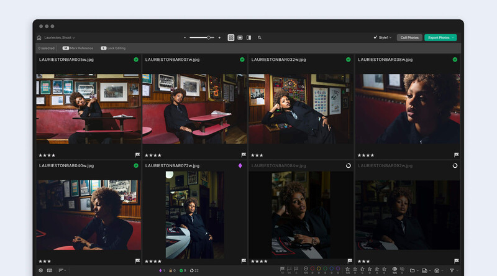The height and width of the screenshot is (276, 497).
Task: Click the minus thumbnail size button
Action: pos(185,37)
